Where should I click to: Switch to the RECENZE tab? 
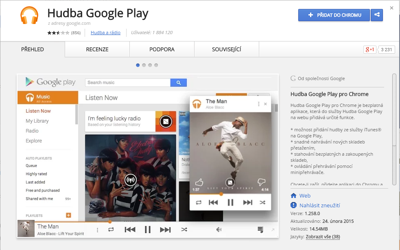click(x=97, y=49)
